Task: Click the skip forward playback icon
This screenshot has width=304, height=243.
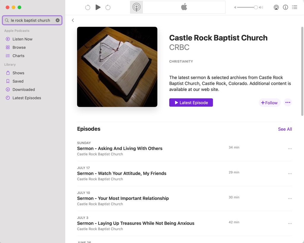Action: (x=108, y=7)
